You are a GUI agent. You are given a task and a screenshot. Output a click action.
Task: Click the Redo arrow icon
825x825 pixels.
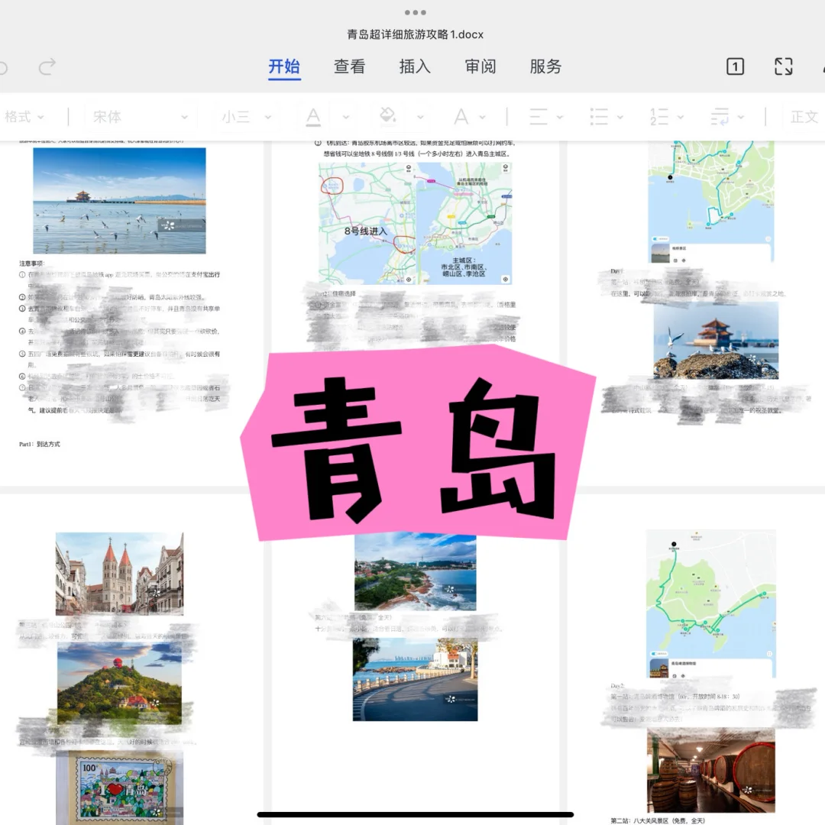(46, 67)
